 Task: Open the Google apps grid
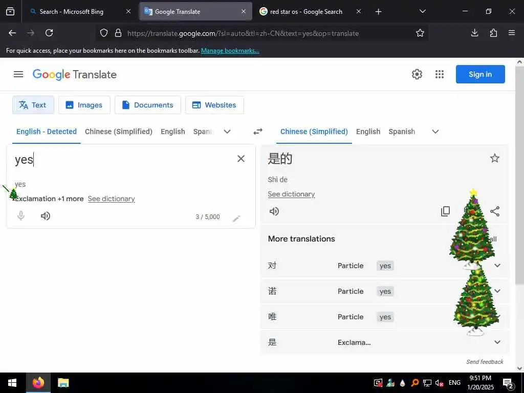pos(440,74)
